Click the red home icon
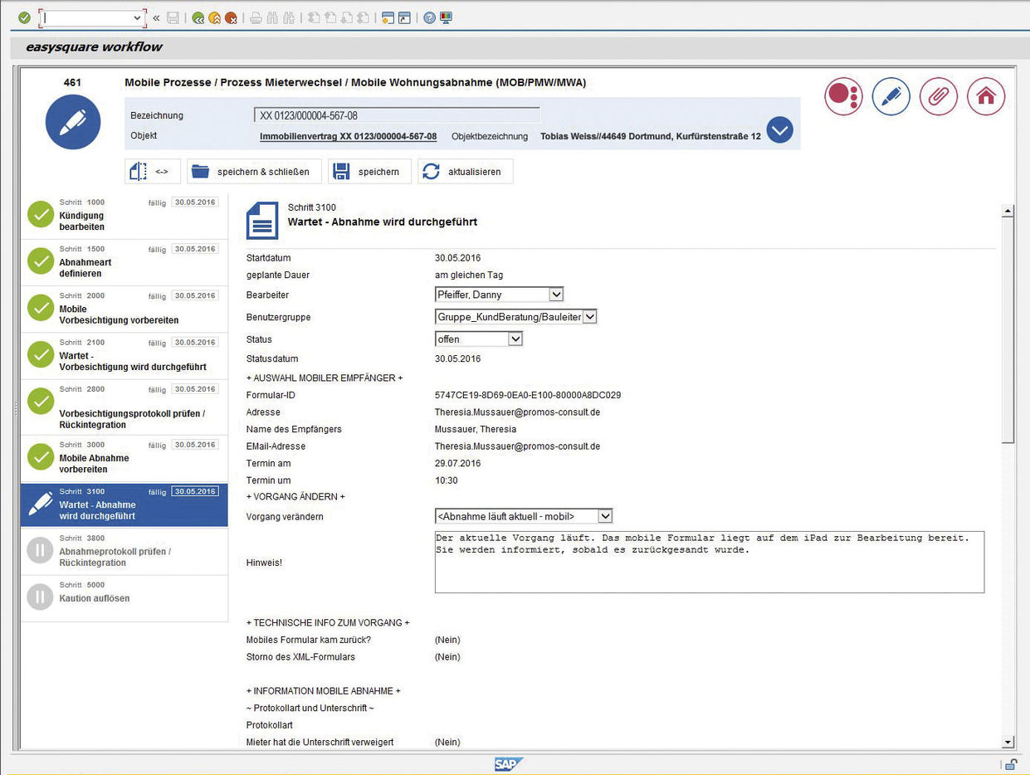 986,97
